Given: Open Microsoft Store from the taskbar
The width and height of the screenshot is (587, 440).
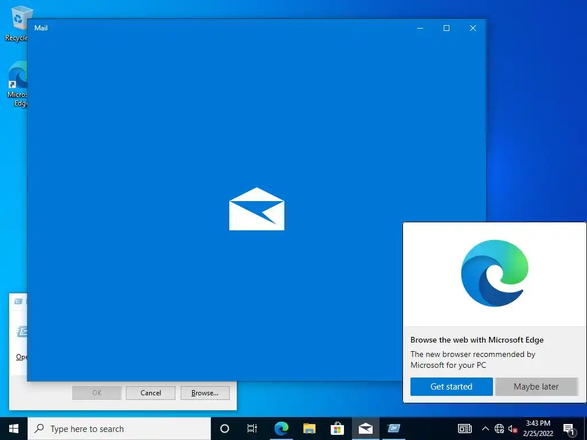Looking at the screenshot, I should (x=337, y=429).
